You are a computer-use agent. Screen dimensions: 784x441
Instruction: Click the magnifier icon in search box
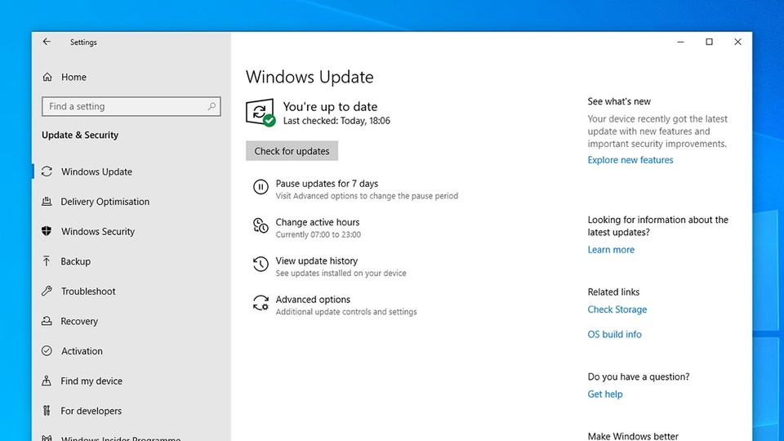212,106
